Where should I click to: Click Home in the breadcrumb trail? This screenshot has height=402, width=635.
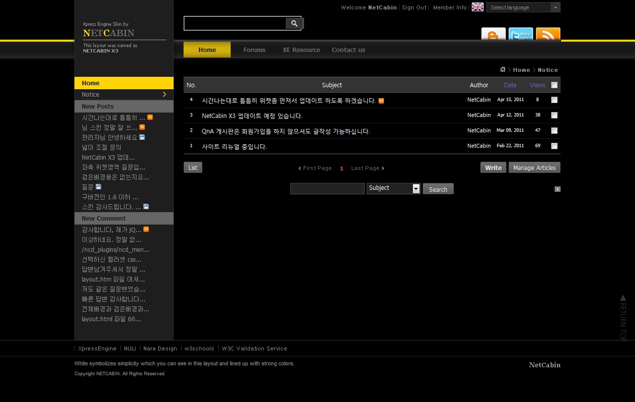point(521,70)
